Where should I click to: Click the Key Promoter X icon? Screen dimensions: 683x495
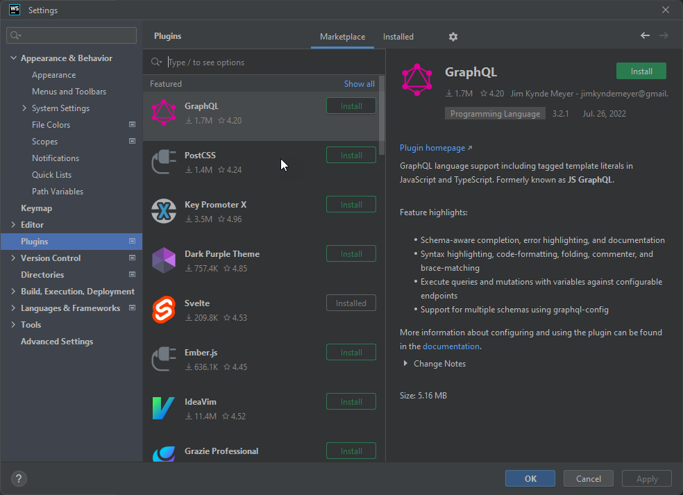(164, 211)
